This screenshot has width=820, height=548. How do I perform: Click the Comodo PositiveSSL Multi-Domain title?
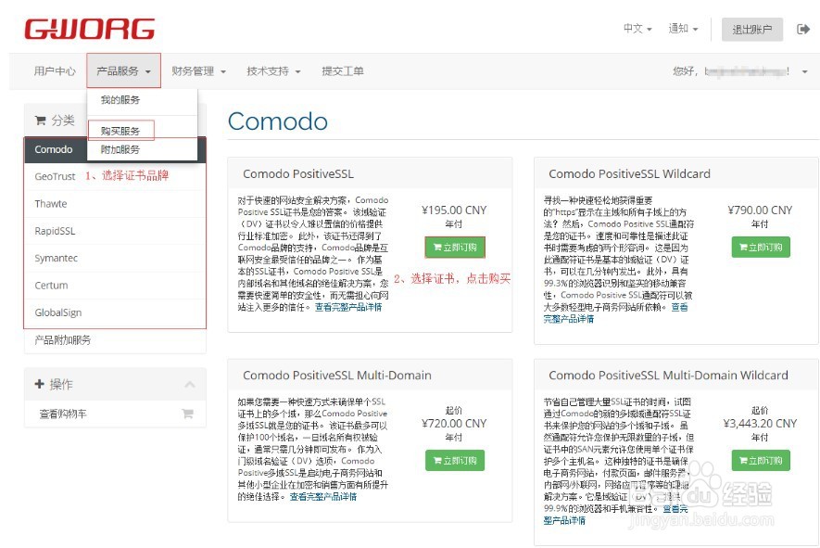click(x=337, y=376)
